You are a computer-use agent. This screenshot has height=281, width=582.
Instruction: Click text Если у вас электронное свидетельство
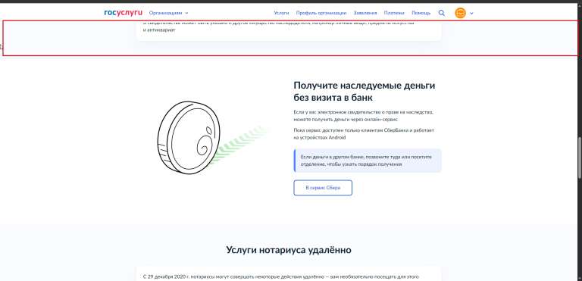[x=364, y=116]
